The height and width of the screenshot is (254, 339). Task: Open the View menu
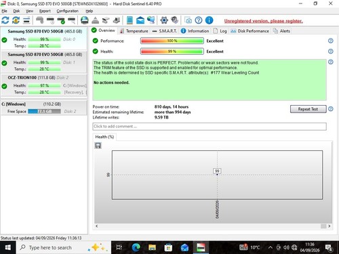29,11
